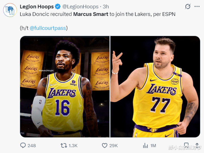Enlarge the Marcus Smart Lakers image
The image size is (204, 153).
(x=65, y=87)
